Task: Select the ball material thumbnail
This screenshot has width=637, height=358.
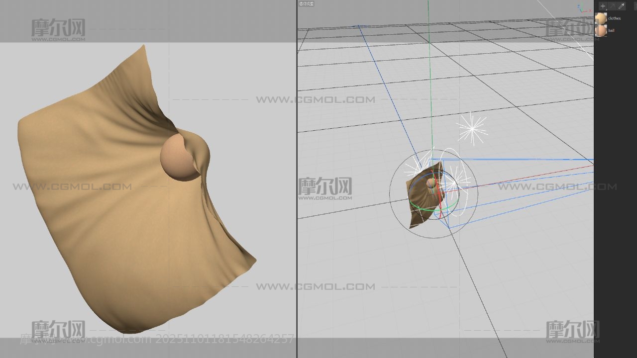Action: click(601, 30)
